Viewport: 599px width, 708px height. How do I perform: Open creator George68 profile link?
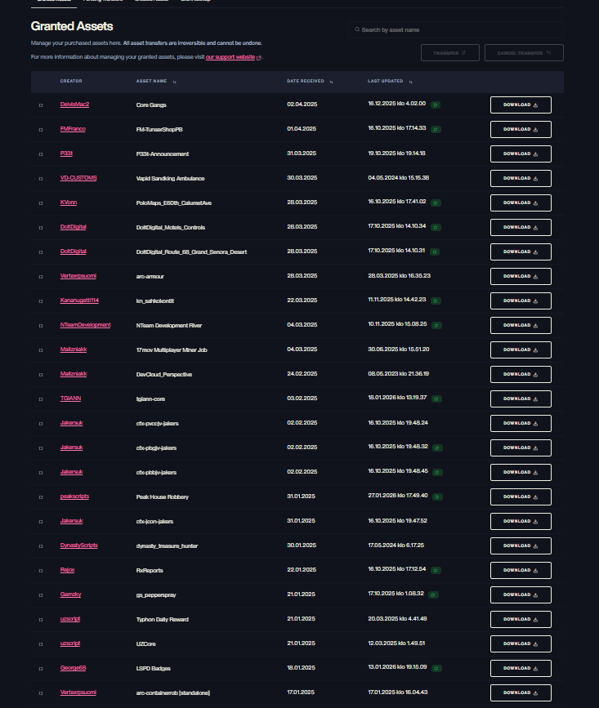(74, 668)
